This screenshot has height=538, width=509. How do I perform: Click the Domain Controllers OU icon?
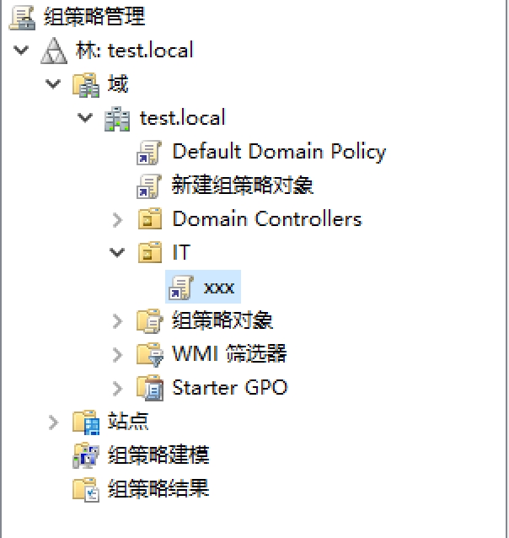tap(149, 219)
